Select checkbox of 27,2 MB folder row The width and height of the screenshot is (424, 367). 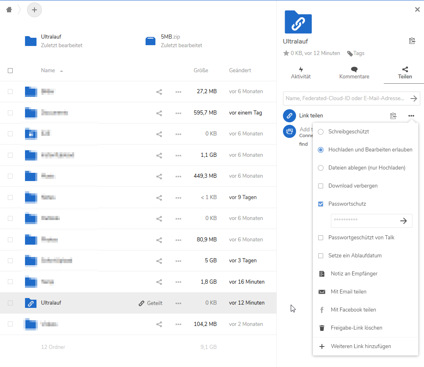10,92
